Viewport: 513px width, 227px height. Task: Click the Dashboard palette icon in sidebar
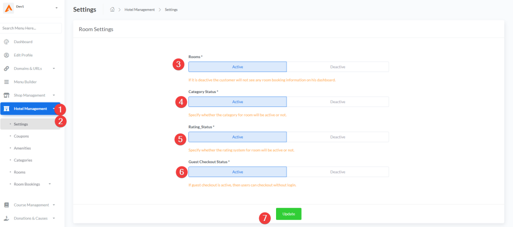pyautogui.click(x=7, y=41)
